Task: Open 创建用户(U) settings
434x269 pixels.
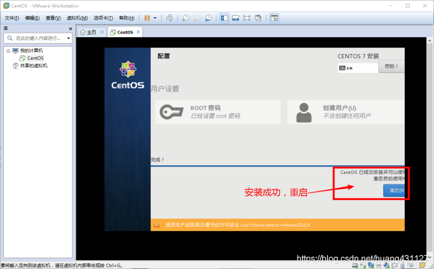Action: click(346, 112)
